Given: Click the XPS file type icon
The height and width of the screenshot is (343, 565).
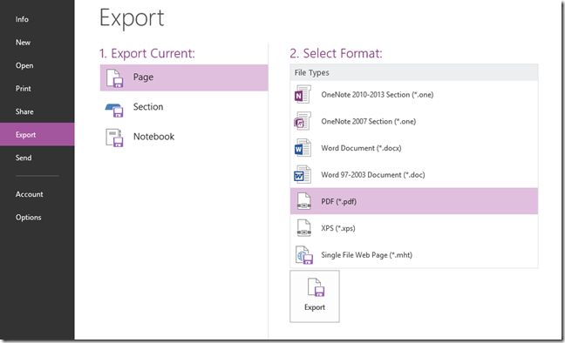Looking at the screenshot, I should (303, 228).
